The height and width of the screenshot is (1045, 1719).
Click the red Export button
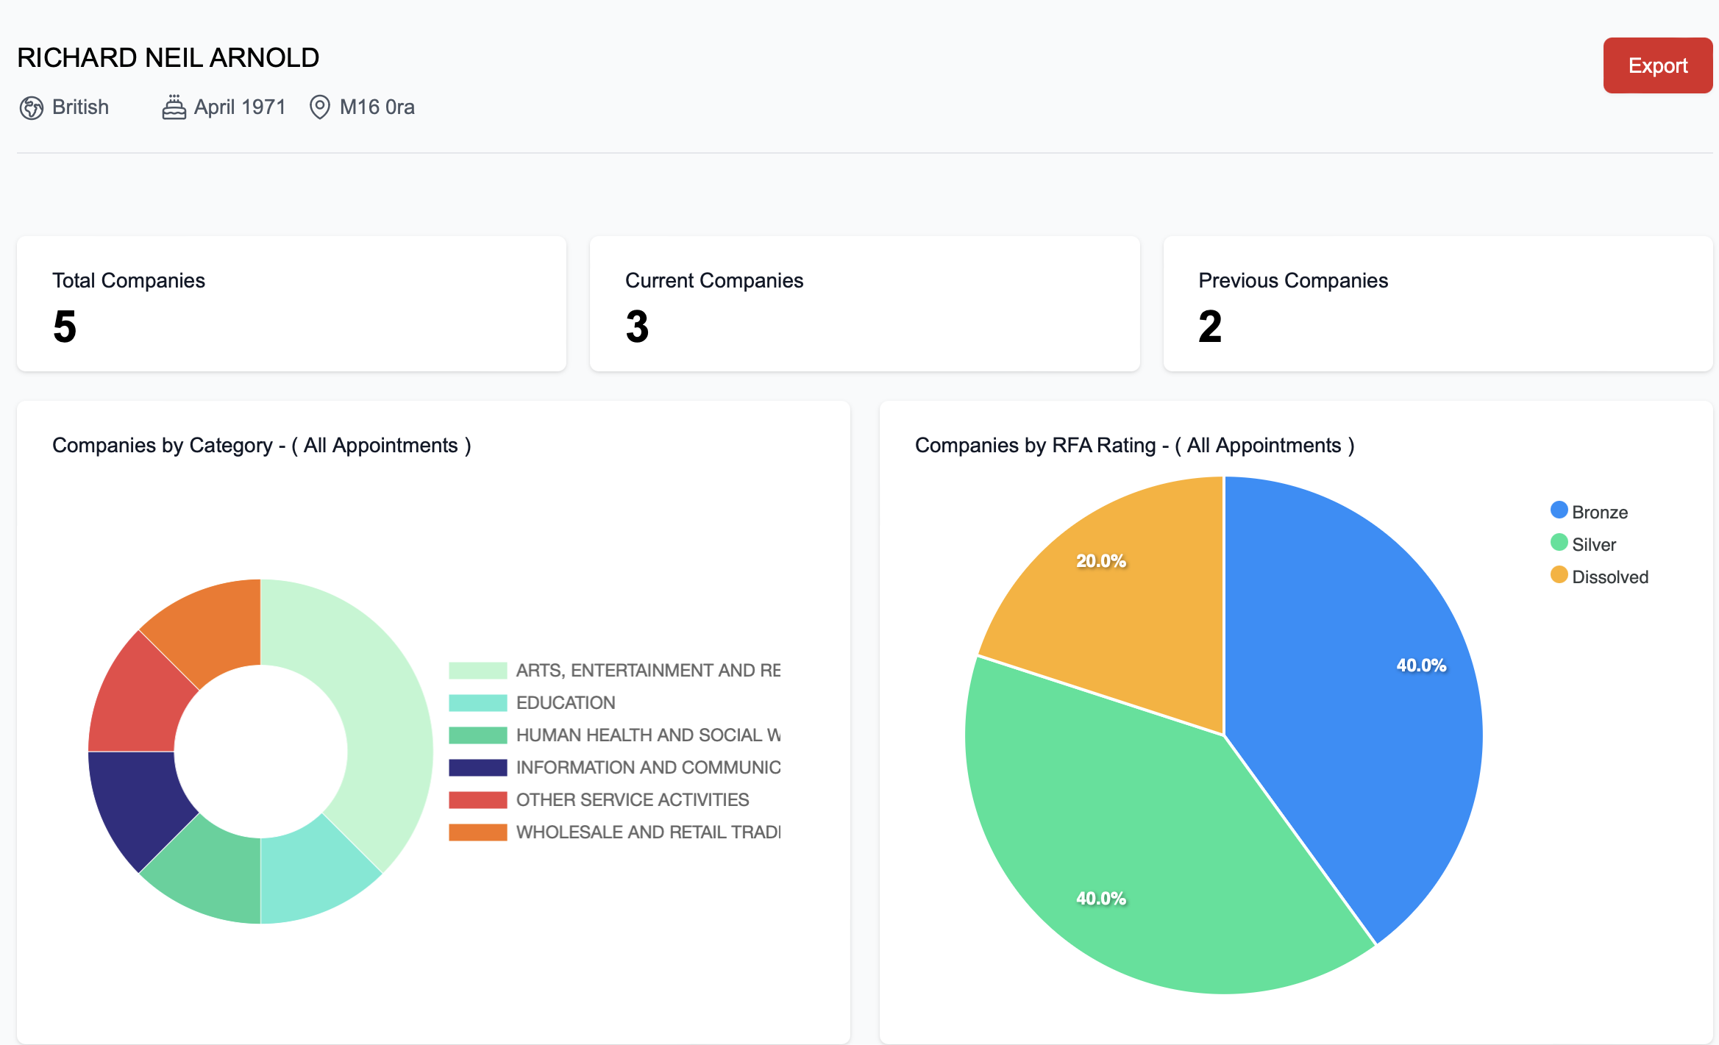pyautogui.click(x=1657, y=65)
